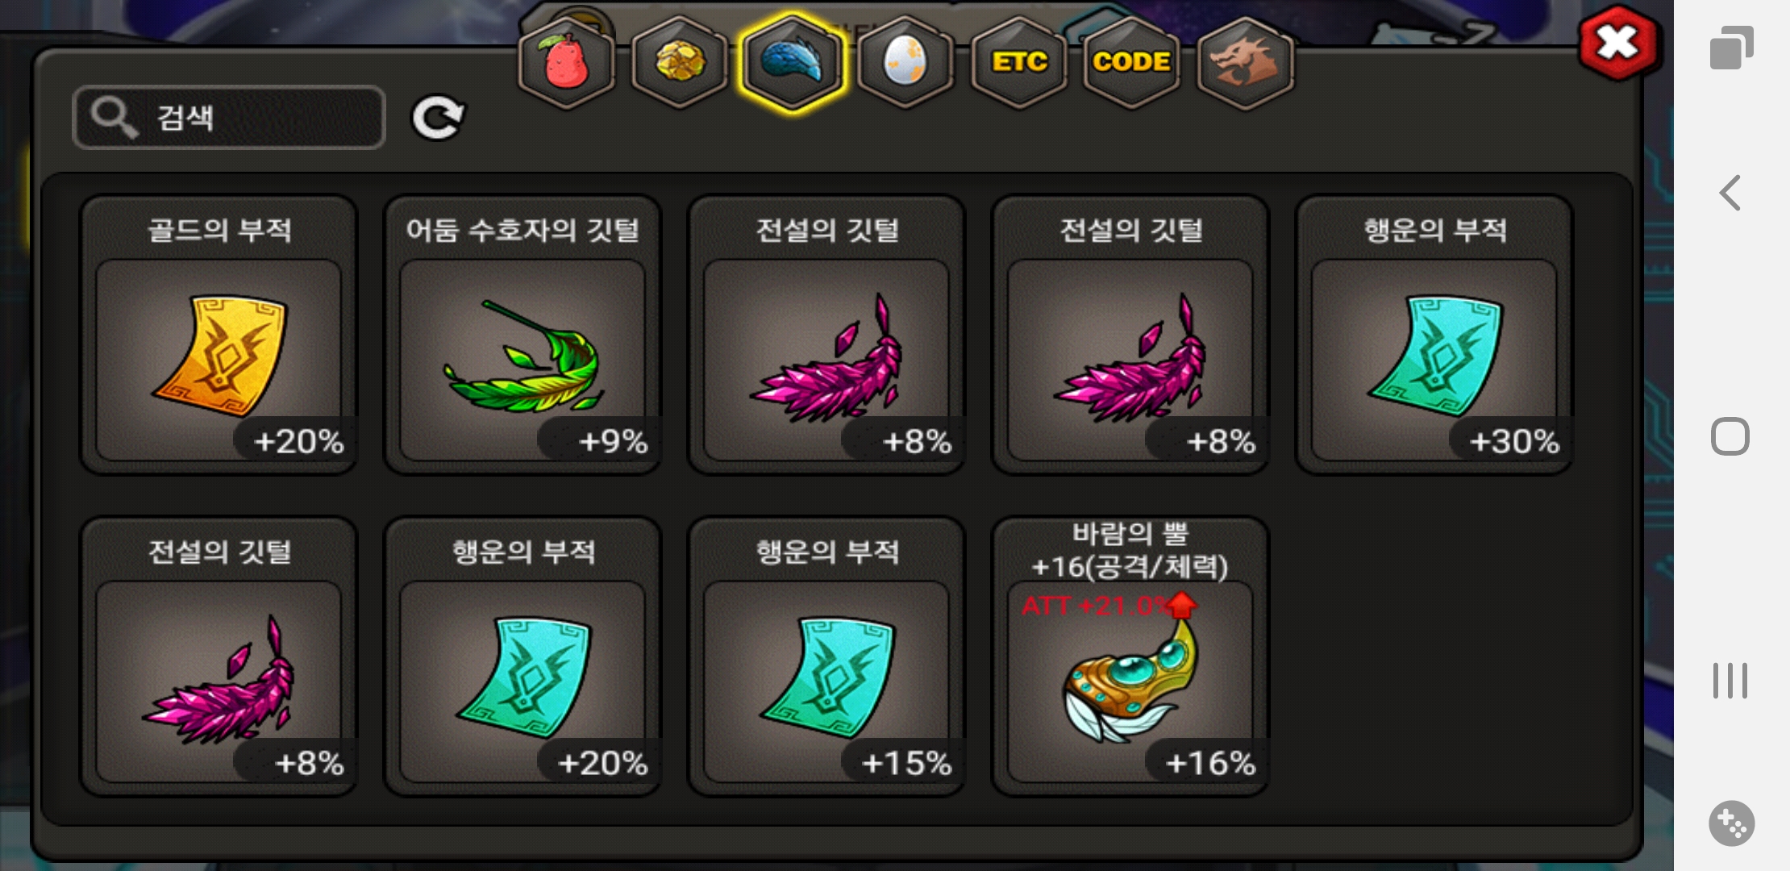
Task: Select the blue feather equipment tab
Action: coord(793,62)
